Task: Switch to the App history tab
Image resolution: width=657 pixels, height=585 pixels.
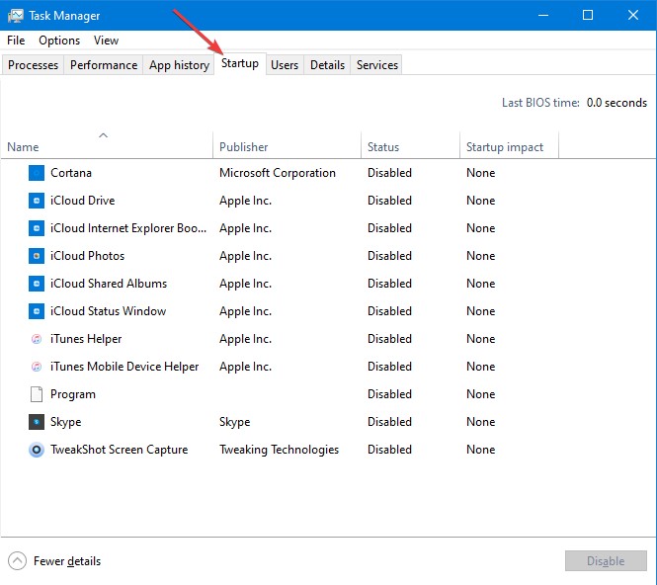Action: pos(179,65)
